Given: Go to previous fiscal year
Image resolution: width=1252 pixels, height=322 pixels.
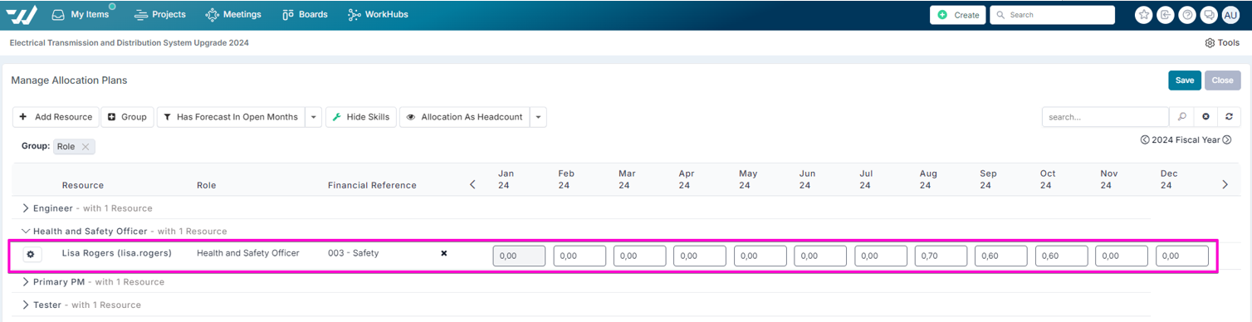Looking at the screenshot, I should [x=1145, y=140].
